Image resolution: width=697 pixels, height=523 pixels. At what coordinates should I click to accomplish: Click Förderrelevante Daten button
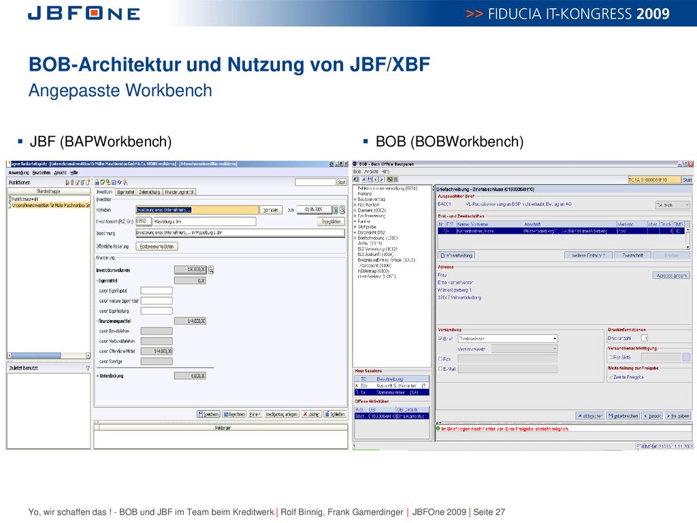(x=157, y=247)
